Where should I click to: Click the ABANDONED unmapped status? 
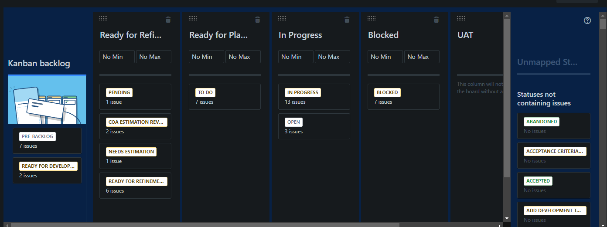(554, 126)
